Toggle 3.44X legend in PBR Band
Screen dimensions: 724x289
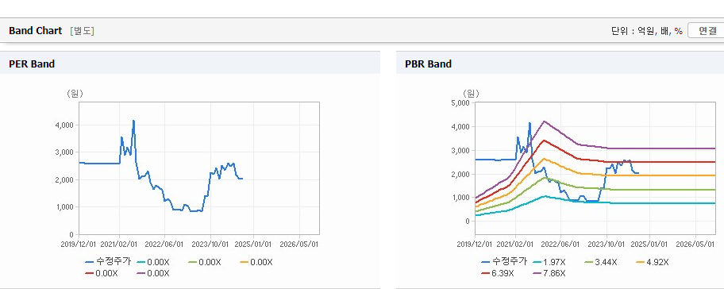click(x=600, y=262)
